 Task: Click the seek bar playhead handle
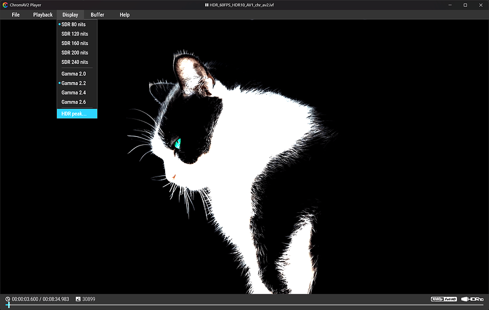[9, 305]
